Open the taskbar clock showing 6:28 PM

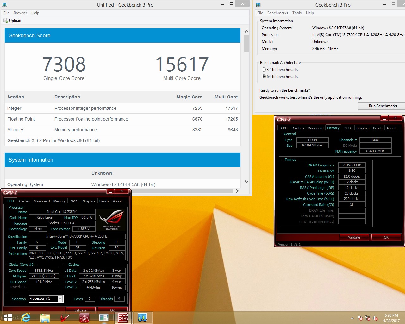[x=391, y=318]
